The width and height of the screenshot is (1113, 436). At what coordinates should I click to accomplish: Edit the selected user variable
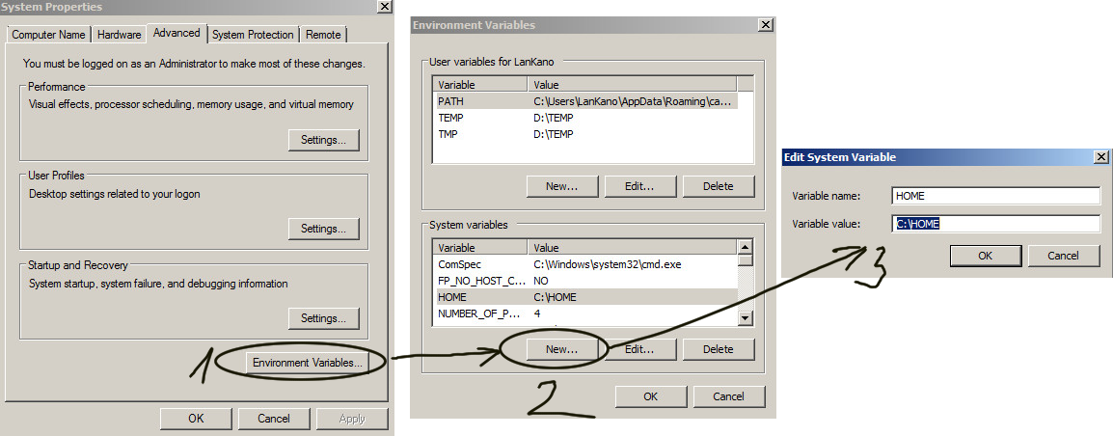tap(639, 186)
